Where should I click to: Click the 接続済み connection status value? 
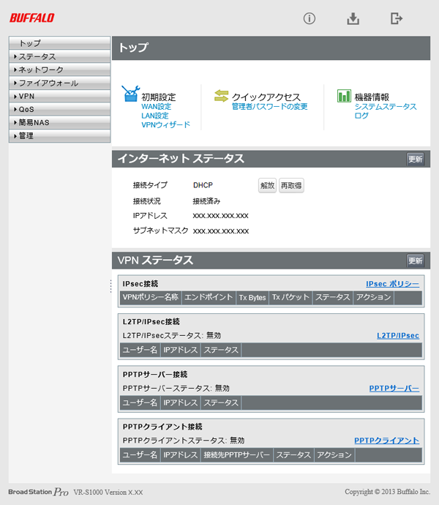coord(206,201)
